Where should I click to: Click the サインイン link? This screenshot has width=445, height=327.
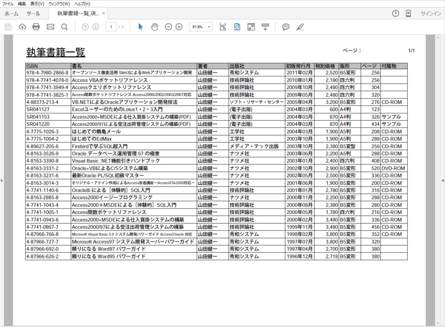coord(431,13)
